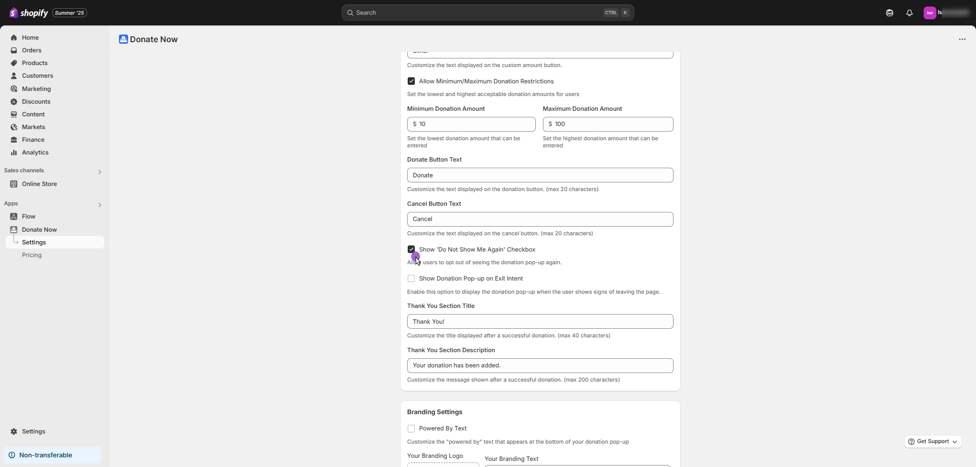Open the Get Support dropdown arrow
The height and width of the screenshot is (467, 976).
[x=955, y=442]
